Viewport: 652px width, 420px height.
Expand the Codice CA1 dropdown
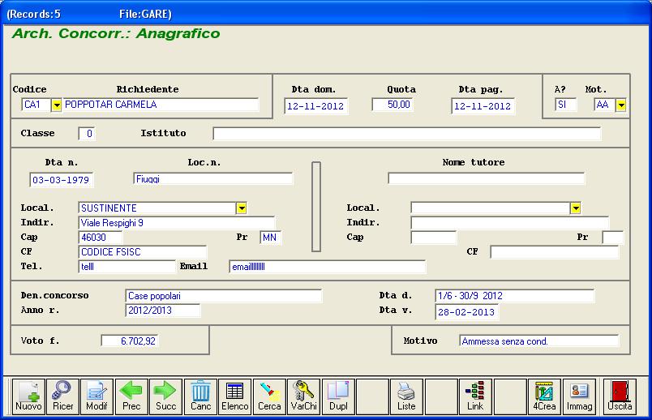[57, 105]
